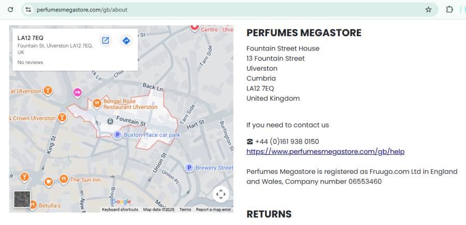Click the Buxton Place car park marker
The height and width of the screenshot is (225, 466).
pos(118,135)
